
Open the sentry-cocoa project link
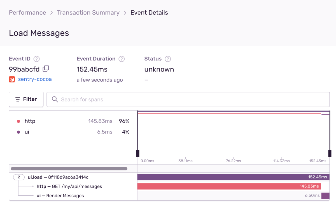(35, 79)
